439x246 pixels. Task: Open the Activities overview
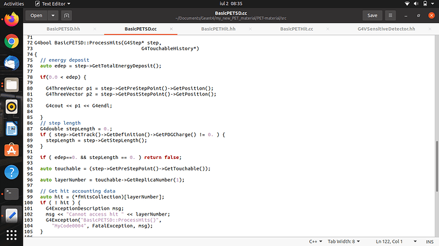point(13,4)
